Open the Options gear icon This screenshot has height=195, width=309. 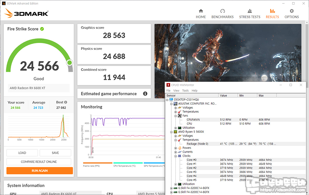291,11
